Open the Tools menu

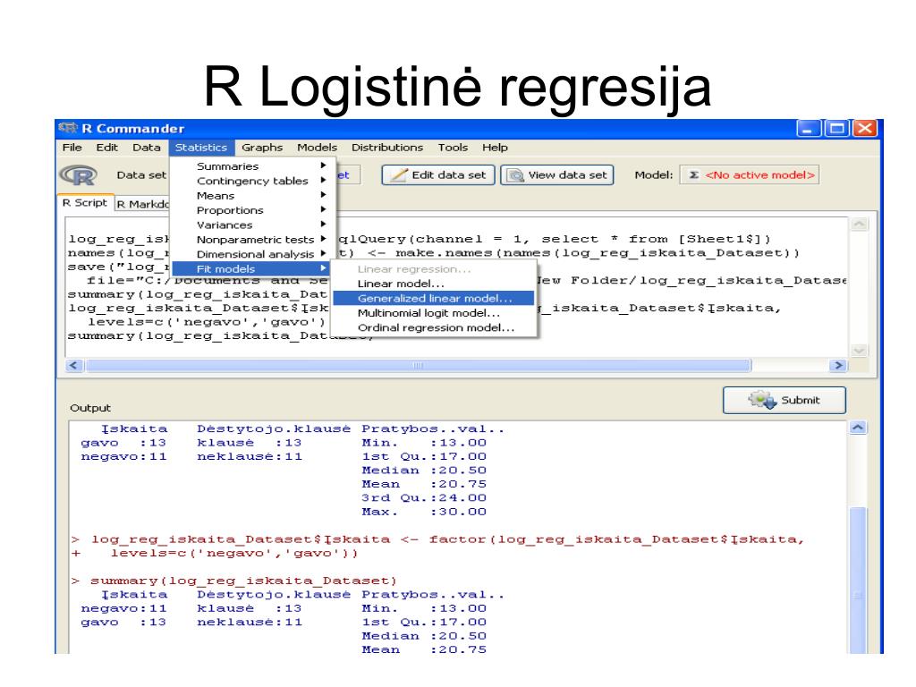453,148
